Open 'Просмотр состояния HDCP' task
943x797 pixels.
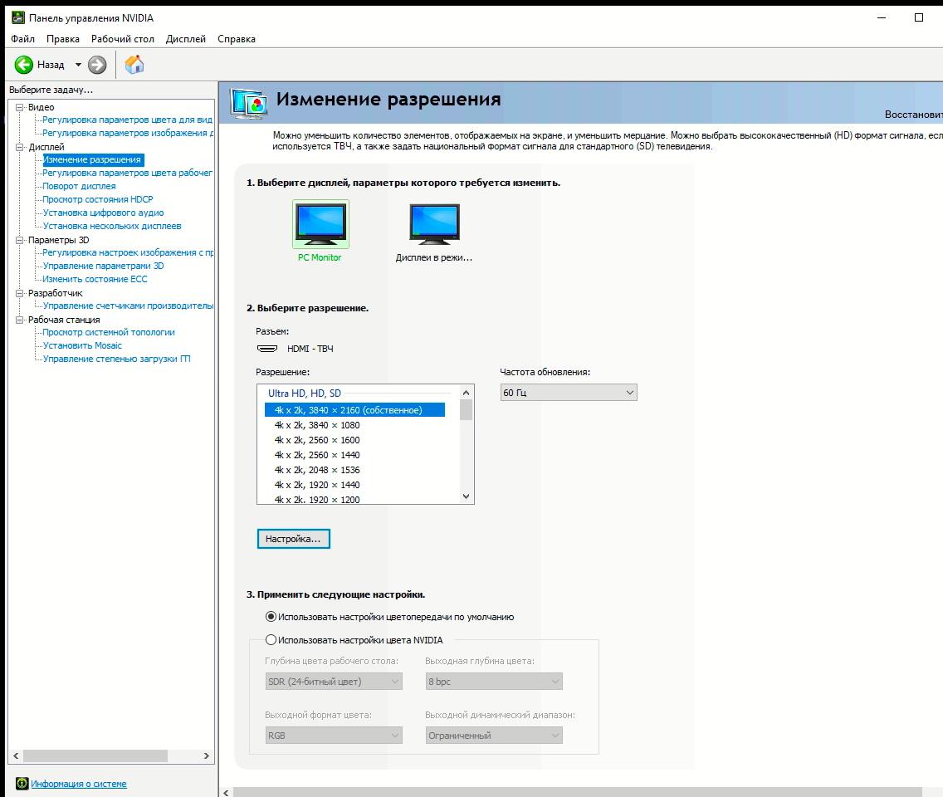tap(97, 199)
